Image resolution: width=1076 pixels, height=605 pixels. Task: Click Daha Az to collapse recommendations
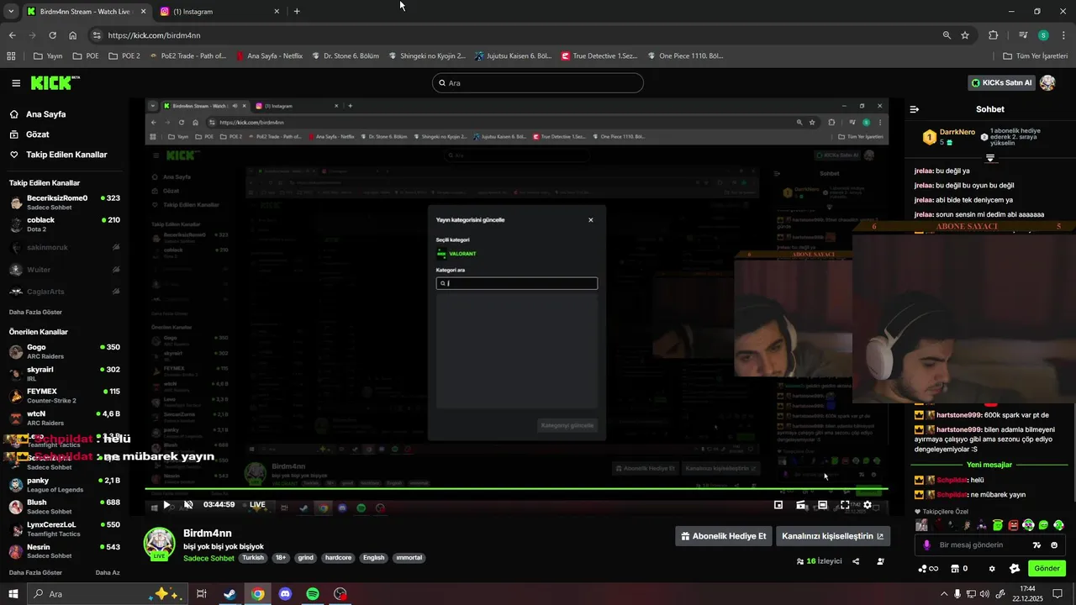point(108,572)
